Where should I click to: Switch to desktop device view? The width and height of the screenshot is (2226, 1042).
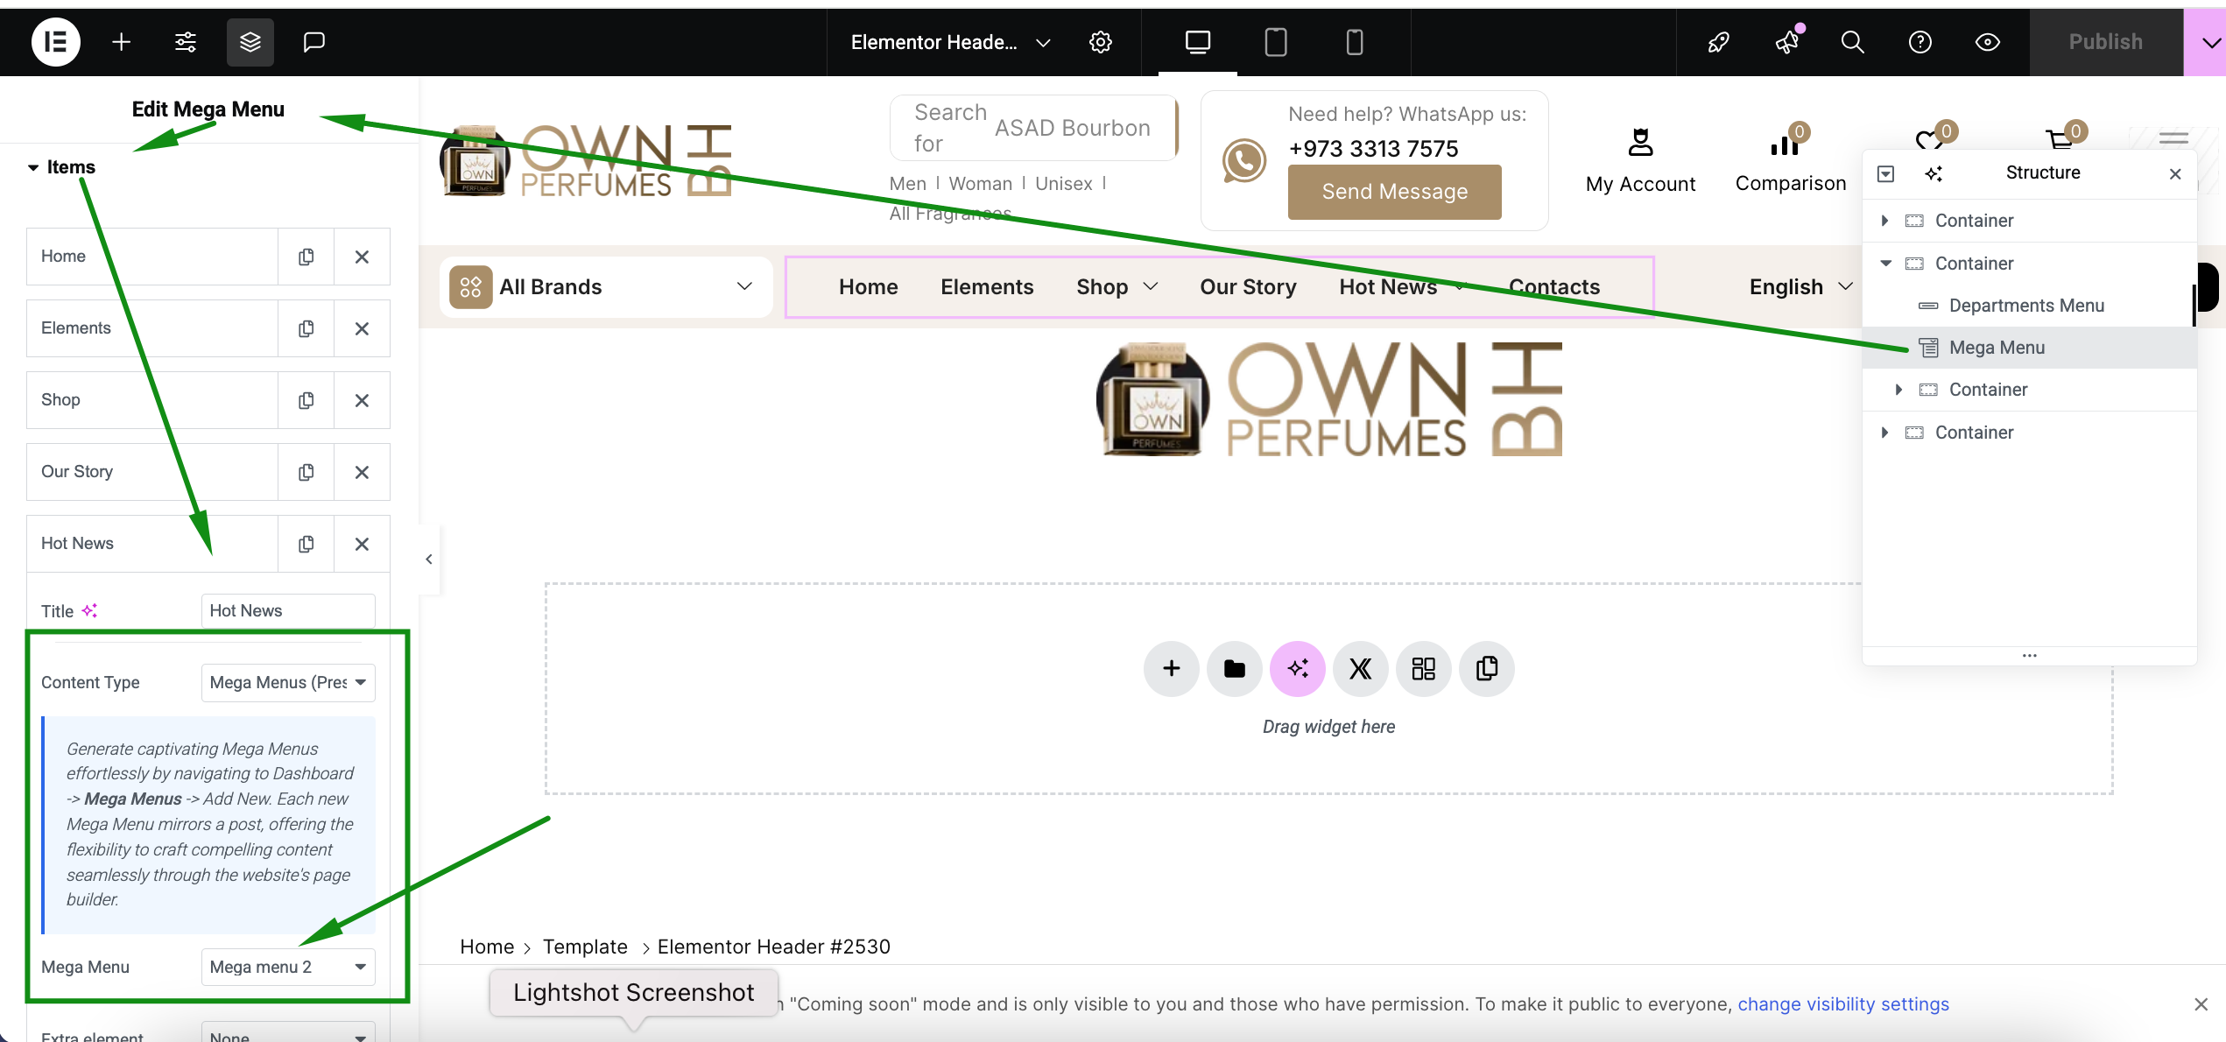[1198, 42]
